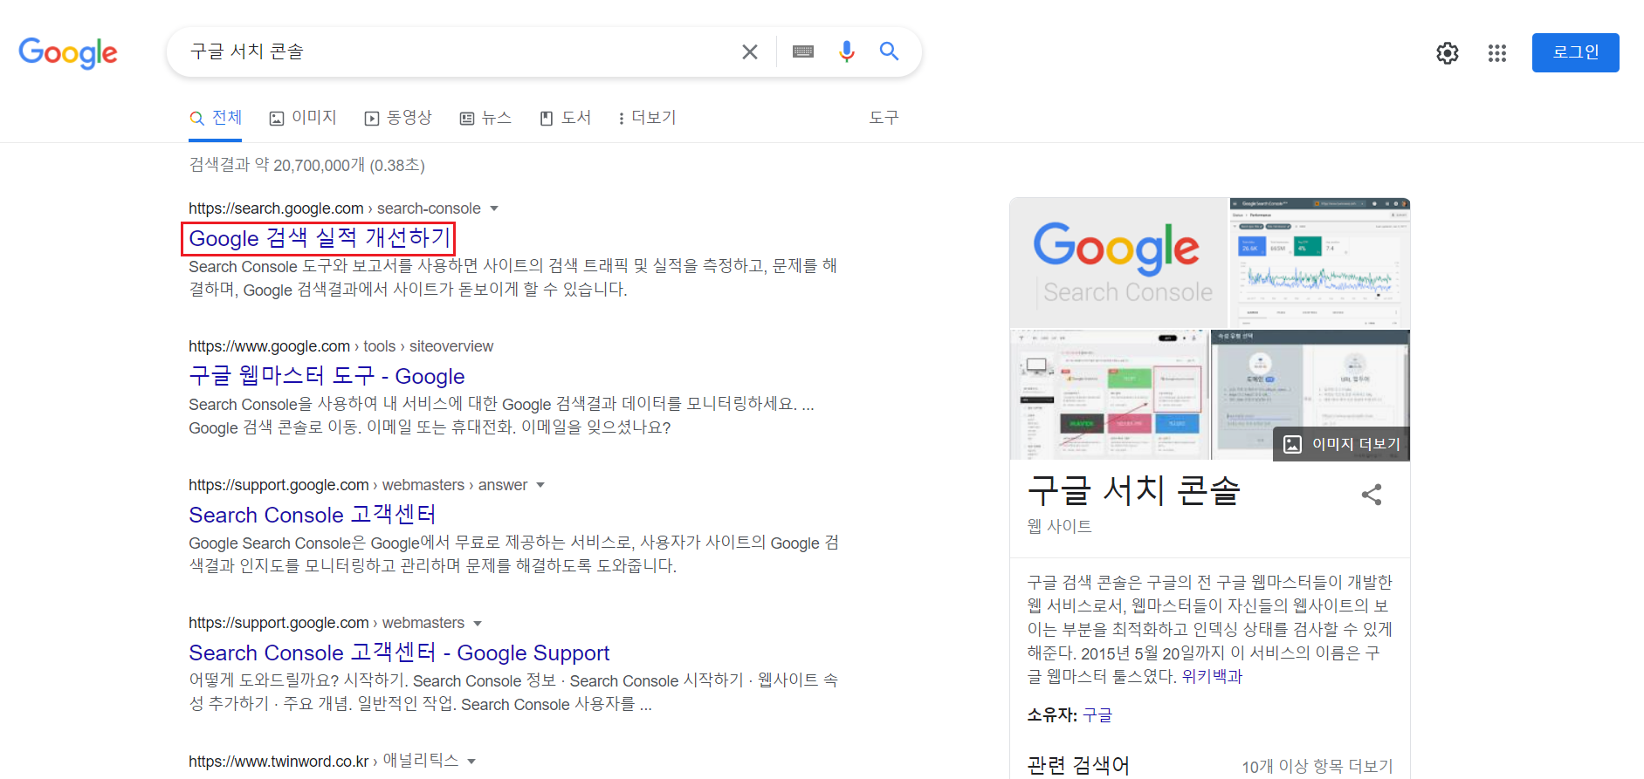The width and height of the screenshot is (1644, 779).
Task: Expand arrow next to search-console URL
Action: (494, 208)
